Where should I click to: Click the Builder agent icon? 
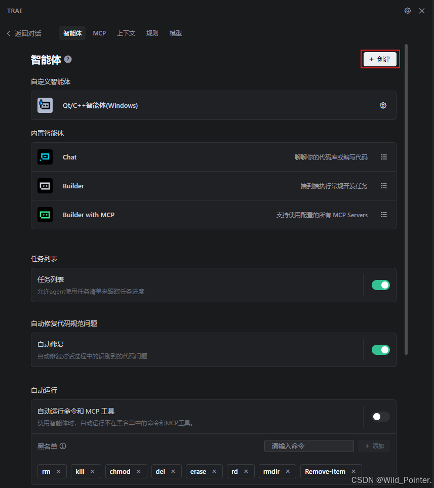[45, 186]
